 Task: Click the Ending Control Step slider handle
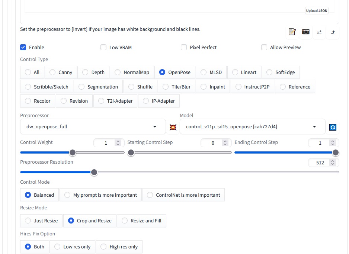(336, 152)
